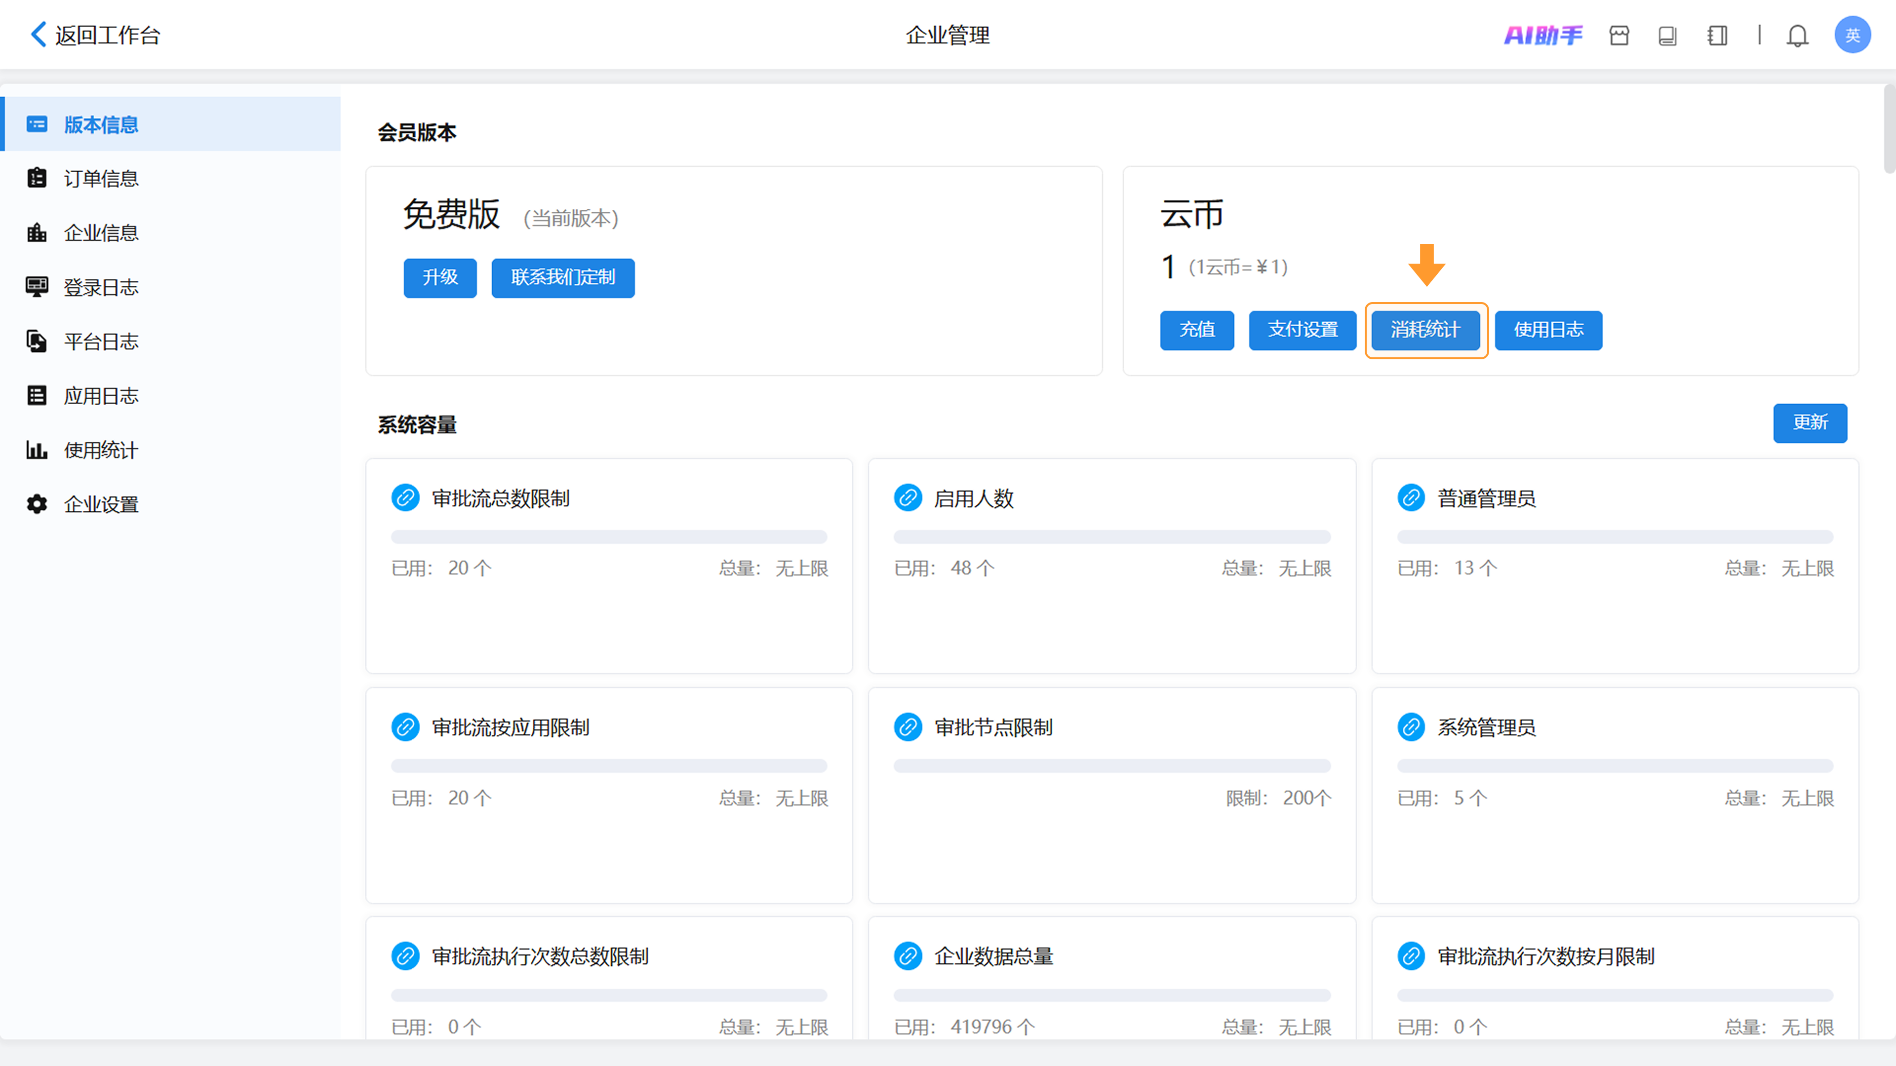This screenshot has height=1066, width=1896.
Task: Click the (1云币=¥1) rate text
Action: click(x=1238, y=267)
